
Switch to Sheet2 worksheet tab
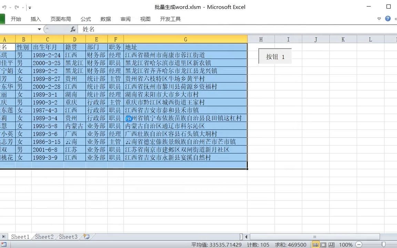click(44, 237)
